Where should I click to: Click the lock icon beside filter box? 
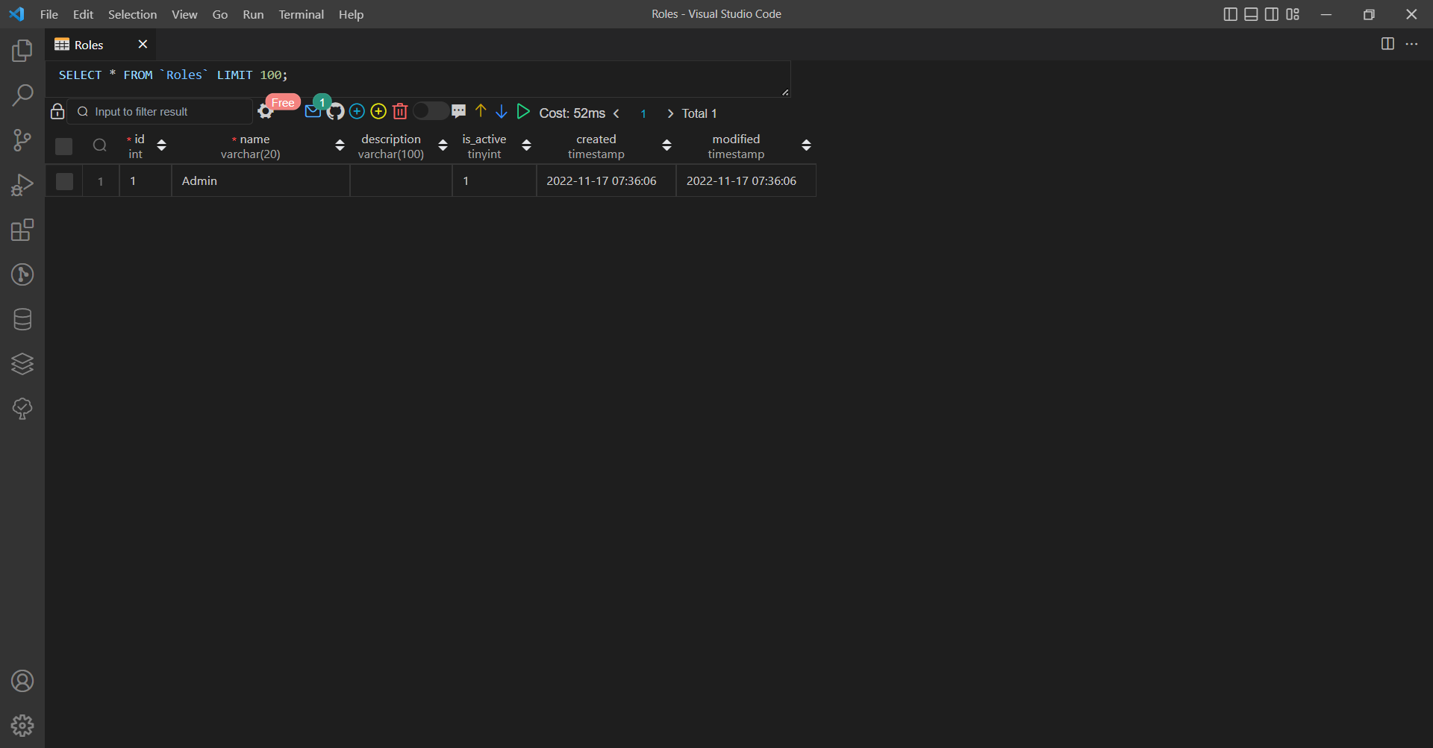[x=57, y=111]
